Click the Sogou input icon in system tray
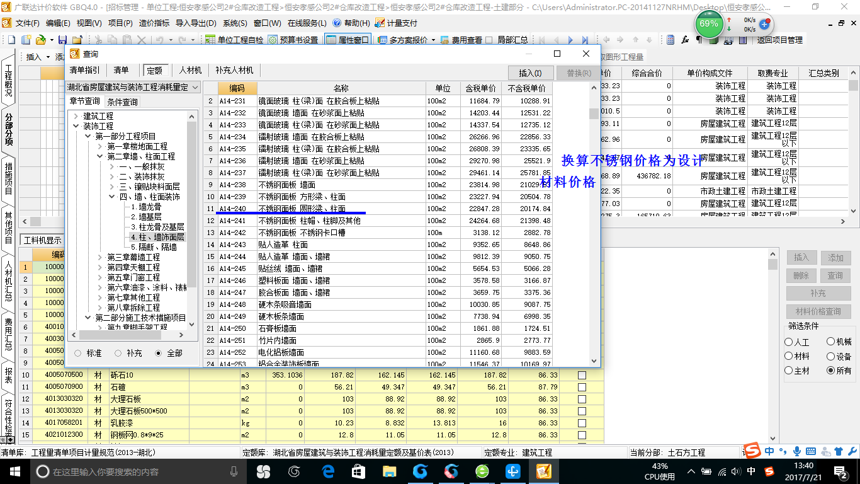This screenshot has width=860, height=484. (769, 471)
